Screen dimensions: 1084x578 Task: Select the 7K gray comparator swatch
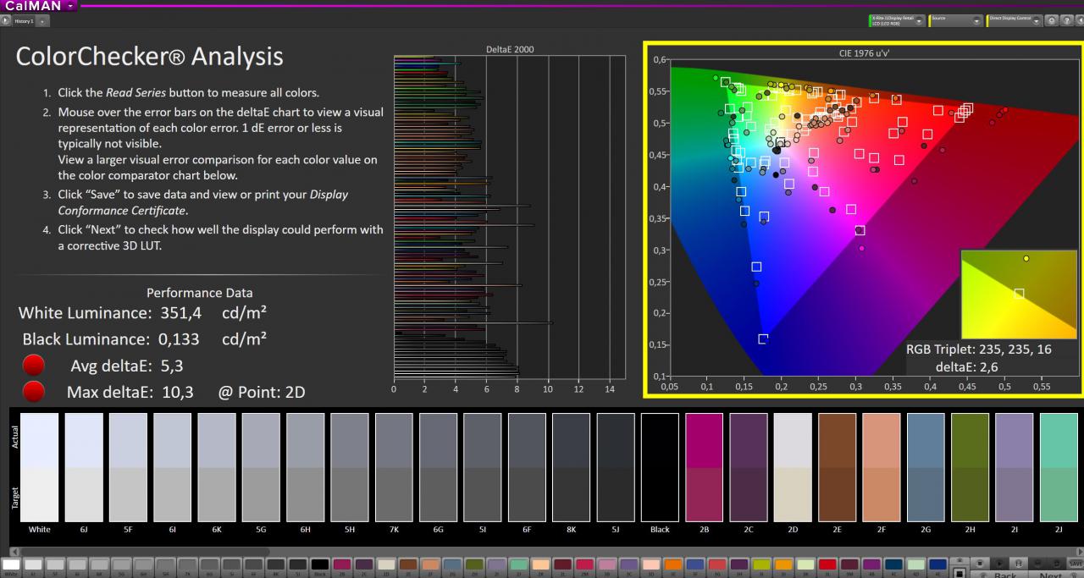(394, 467)
